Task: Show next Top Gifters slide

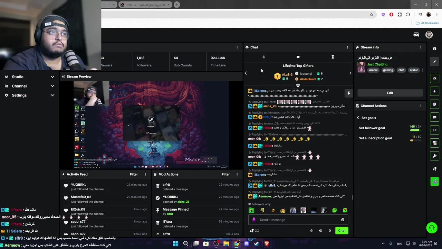Action: 350,73
